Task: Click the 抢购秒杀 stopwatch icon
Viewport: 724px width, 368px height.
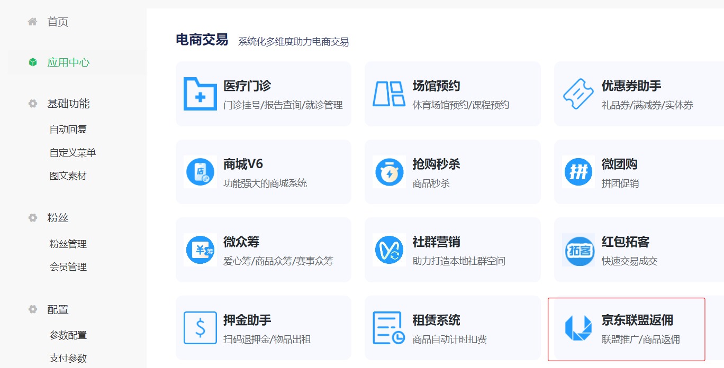Action: pos(389,172)
